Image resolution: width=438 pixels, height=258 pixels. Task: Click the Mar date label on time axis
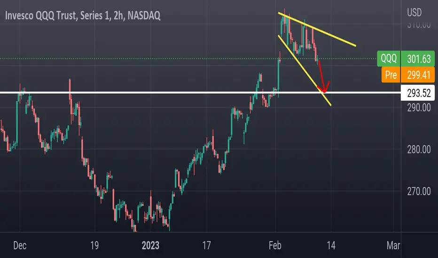[x=393, y=245]
